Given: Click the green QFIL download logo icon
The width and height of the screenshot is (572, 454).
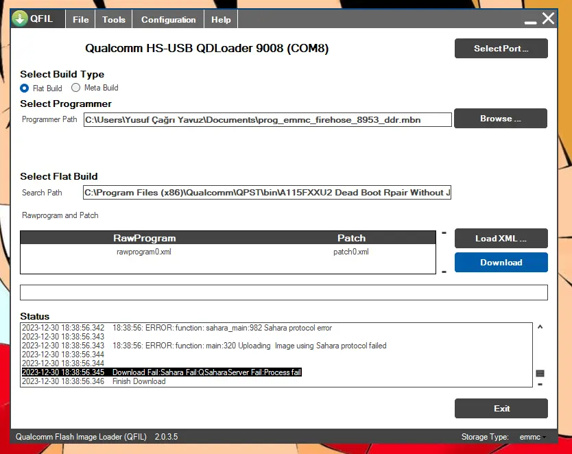Looking at the screenshot, I should (20, 19).
